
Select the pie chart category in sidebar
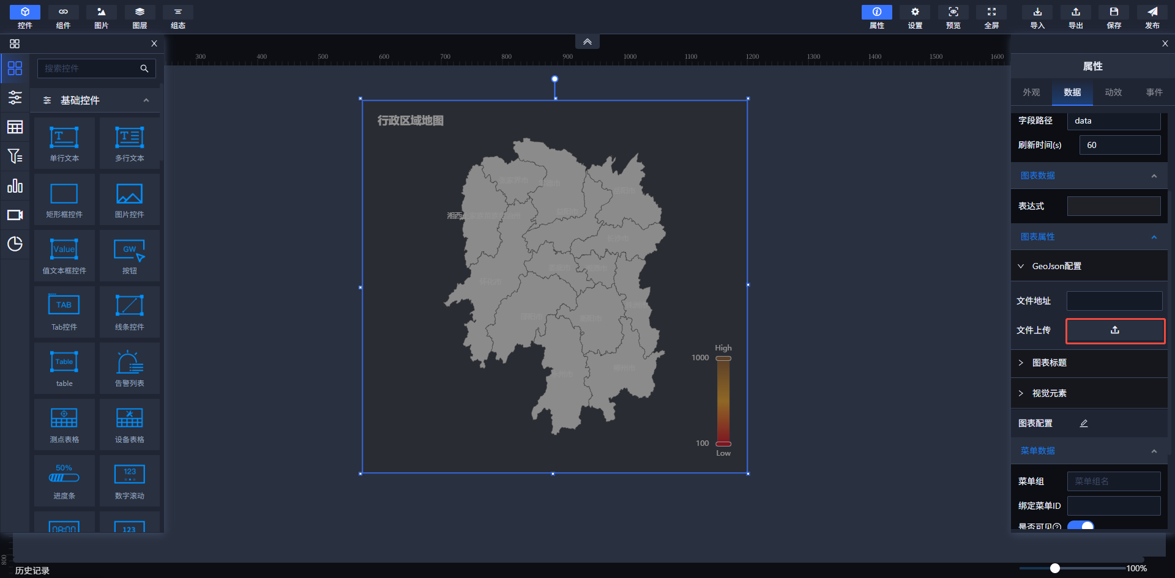pos(15,244)
